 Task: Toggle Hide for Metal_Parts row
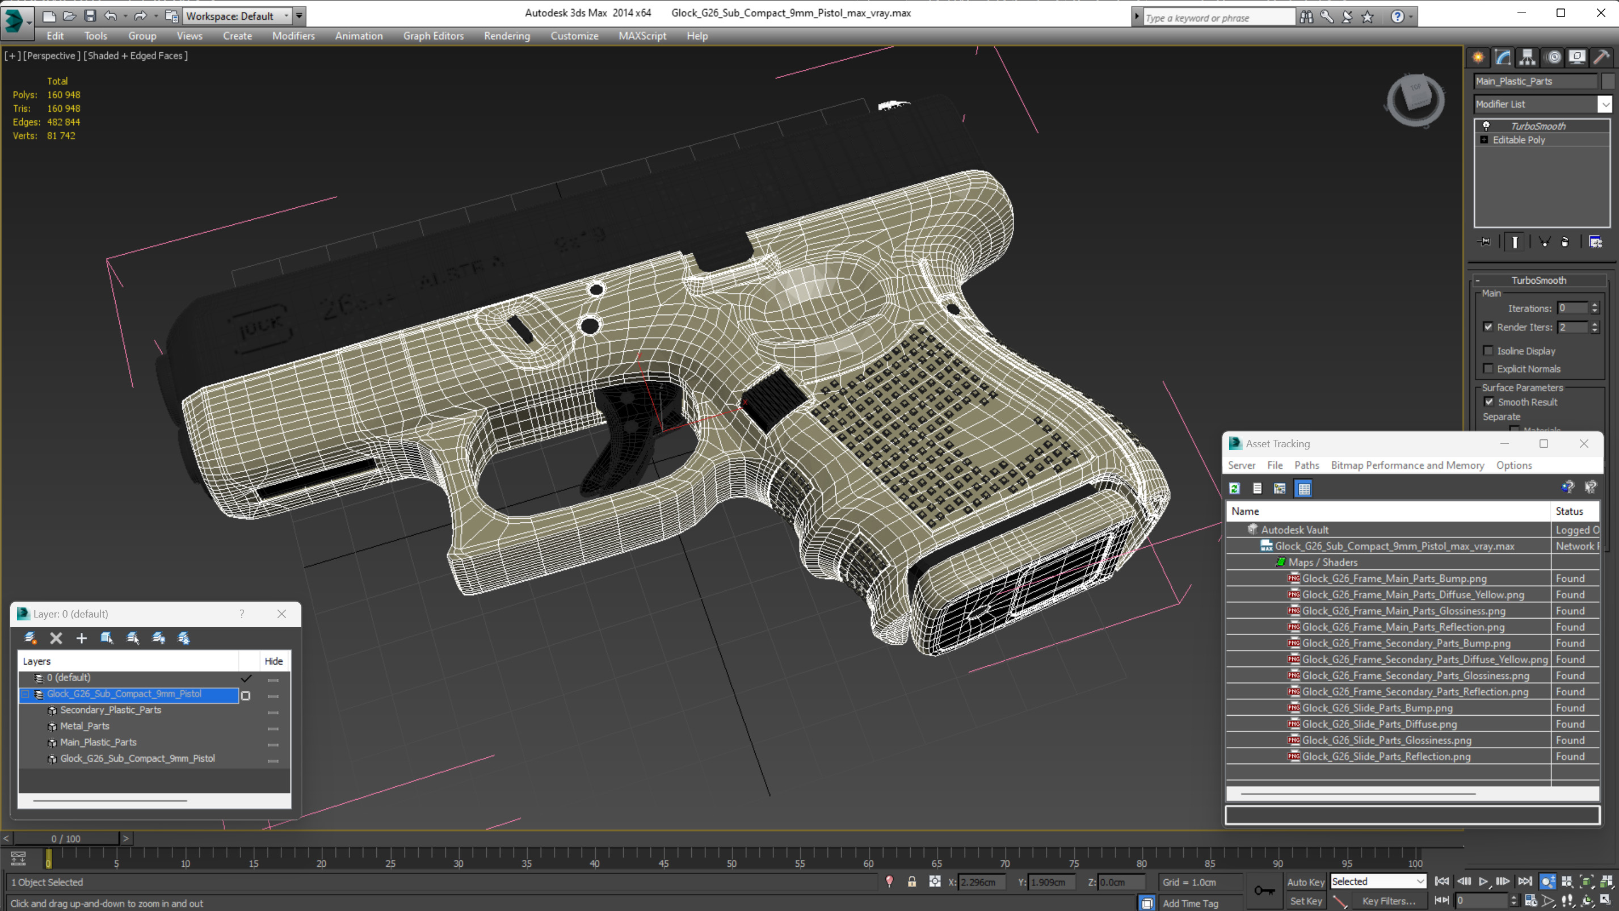(273, 729)
